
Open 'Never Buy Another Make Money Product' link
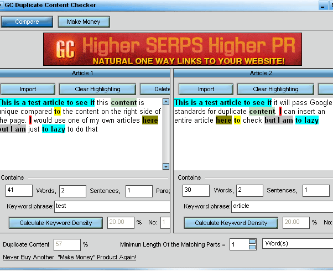(x=70, y=257)
